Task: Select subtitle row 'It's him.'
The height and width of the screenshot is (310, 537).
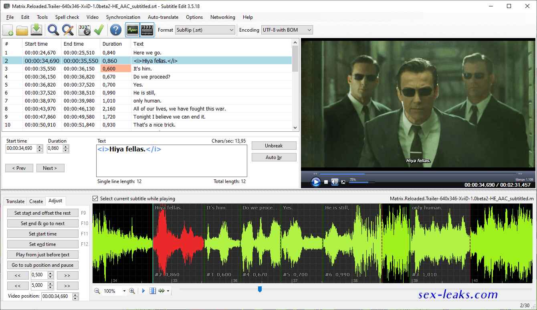Action: (147, 68)
